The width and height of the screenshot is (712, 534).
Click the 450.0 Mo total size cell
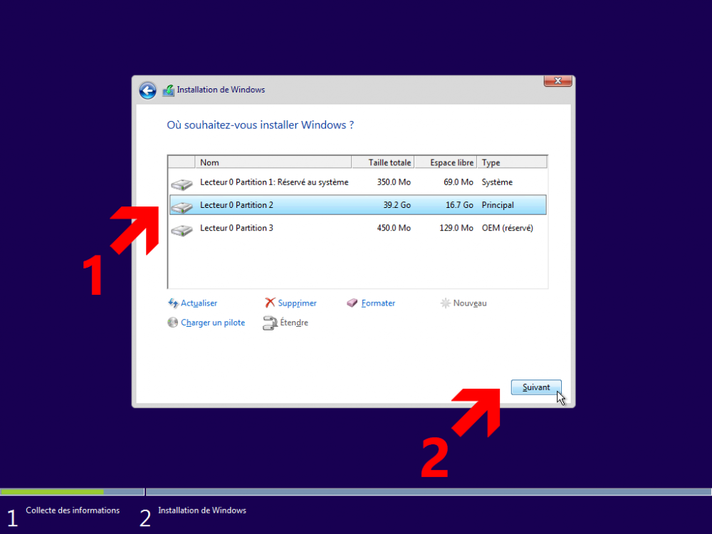tap(394, 228)
